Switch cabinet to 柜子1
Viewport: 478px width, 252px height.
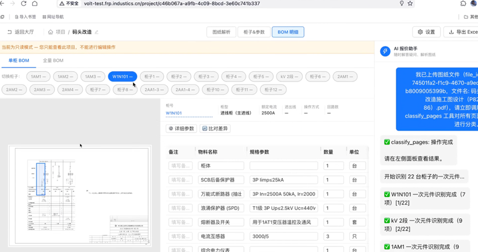[x=152, y=77]
